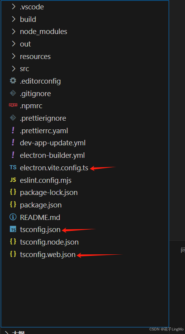This screenshot has width=185, height=334.
Task: Open the tsconfig.node.json file
Action: [x=49, y=242]
